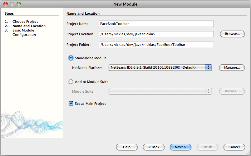Proceed with the Next button
This screenshot has height=156, width=251.
pos(180,147)
